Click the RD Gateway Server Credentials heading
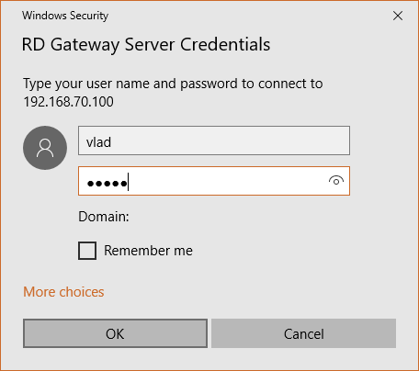Viewport: 419px width, 371px height. coord(146,45)
